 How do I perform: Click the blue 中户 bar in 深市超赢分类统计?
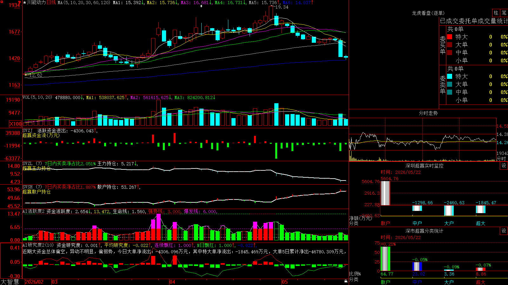(417, 266)
